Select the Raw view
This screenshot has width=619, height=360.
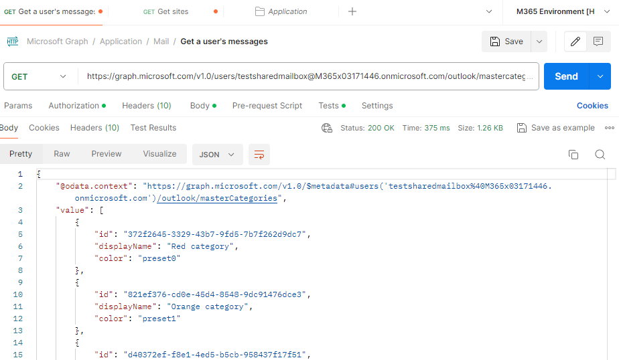[62, 154]
